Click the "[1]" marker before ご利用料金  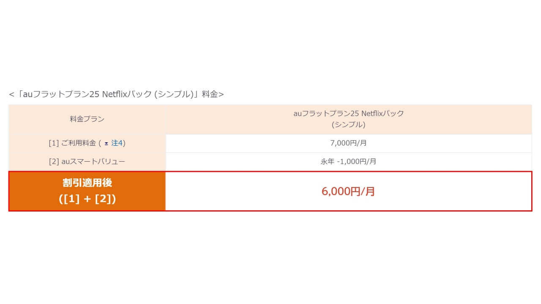point(54,143)
